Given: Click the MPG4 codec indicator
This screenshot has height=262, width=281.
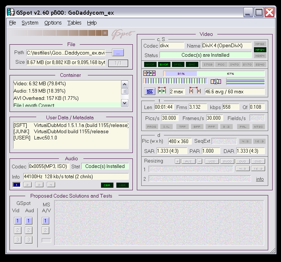Looking at the screenshot, I should (x=260, y=50).
